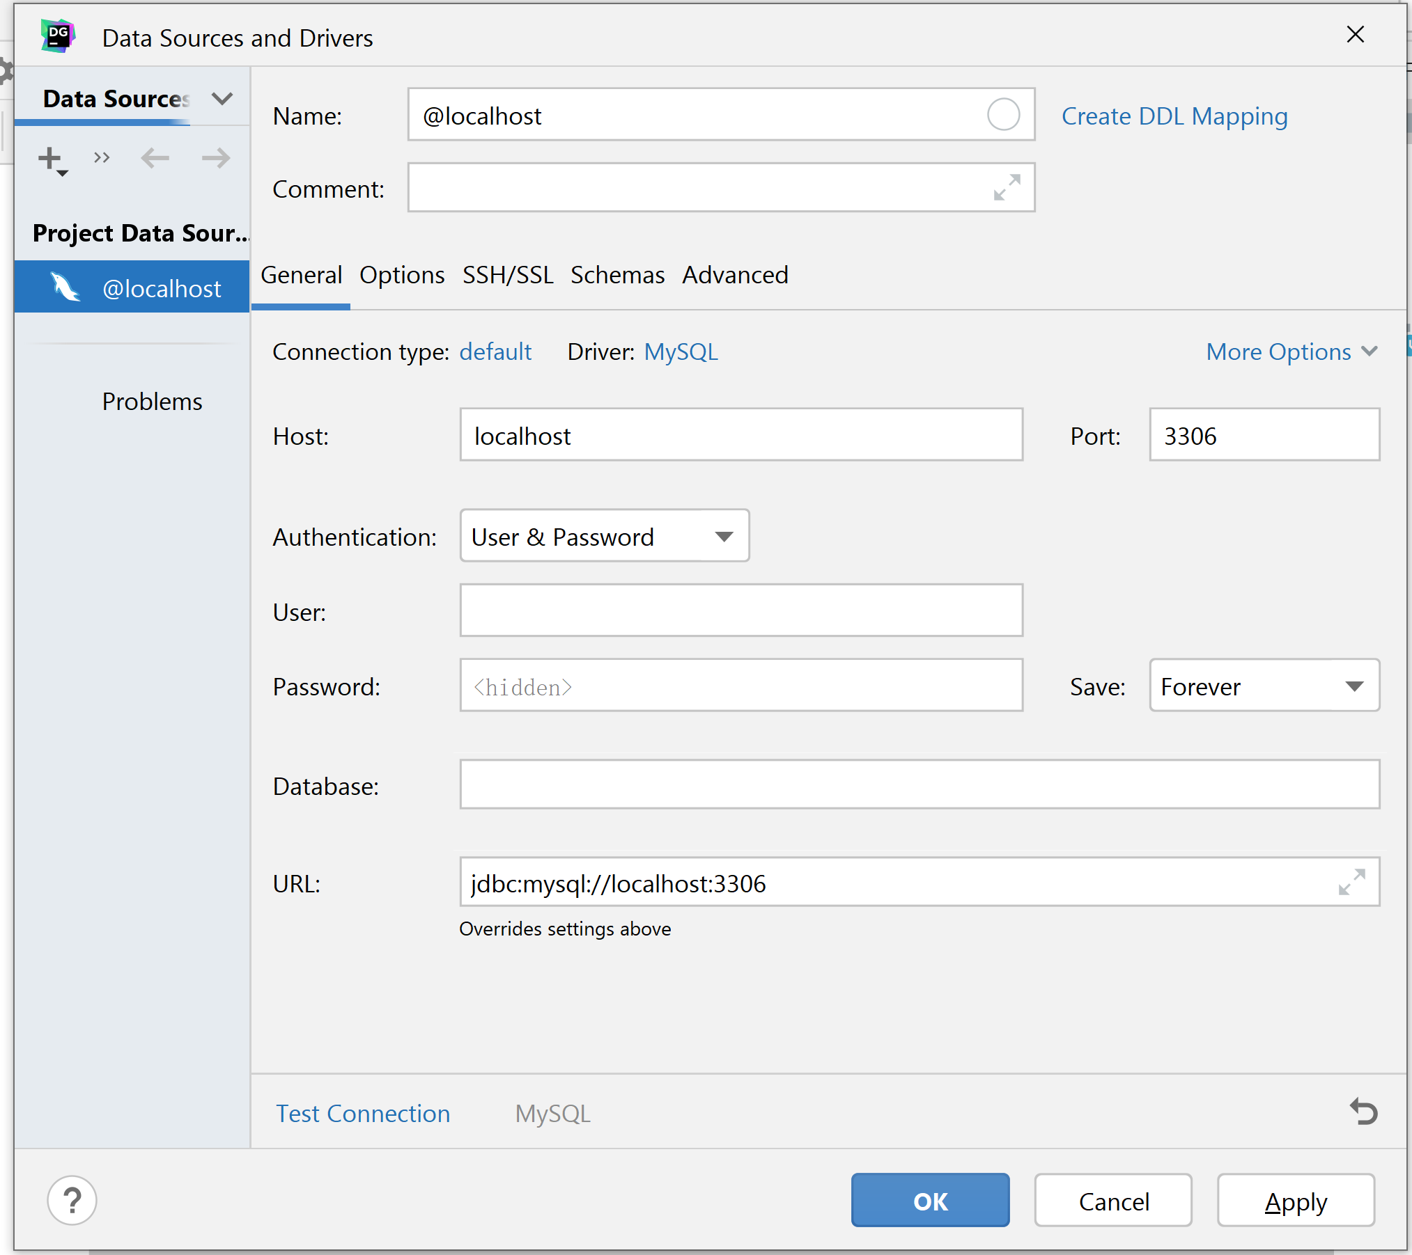This screenshot has height=1255, width=1412.
Task: Click Test Connection
Action: [x=363, y=1113]
